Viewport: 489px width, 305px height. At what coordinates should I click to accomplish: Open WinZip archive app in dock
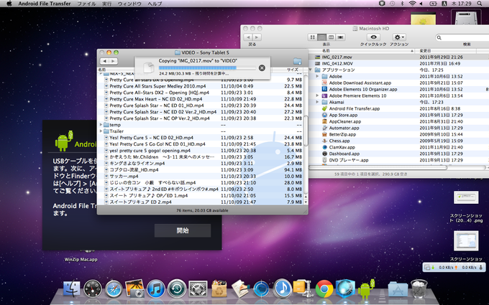tap(303, 288)
